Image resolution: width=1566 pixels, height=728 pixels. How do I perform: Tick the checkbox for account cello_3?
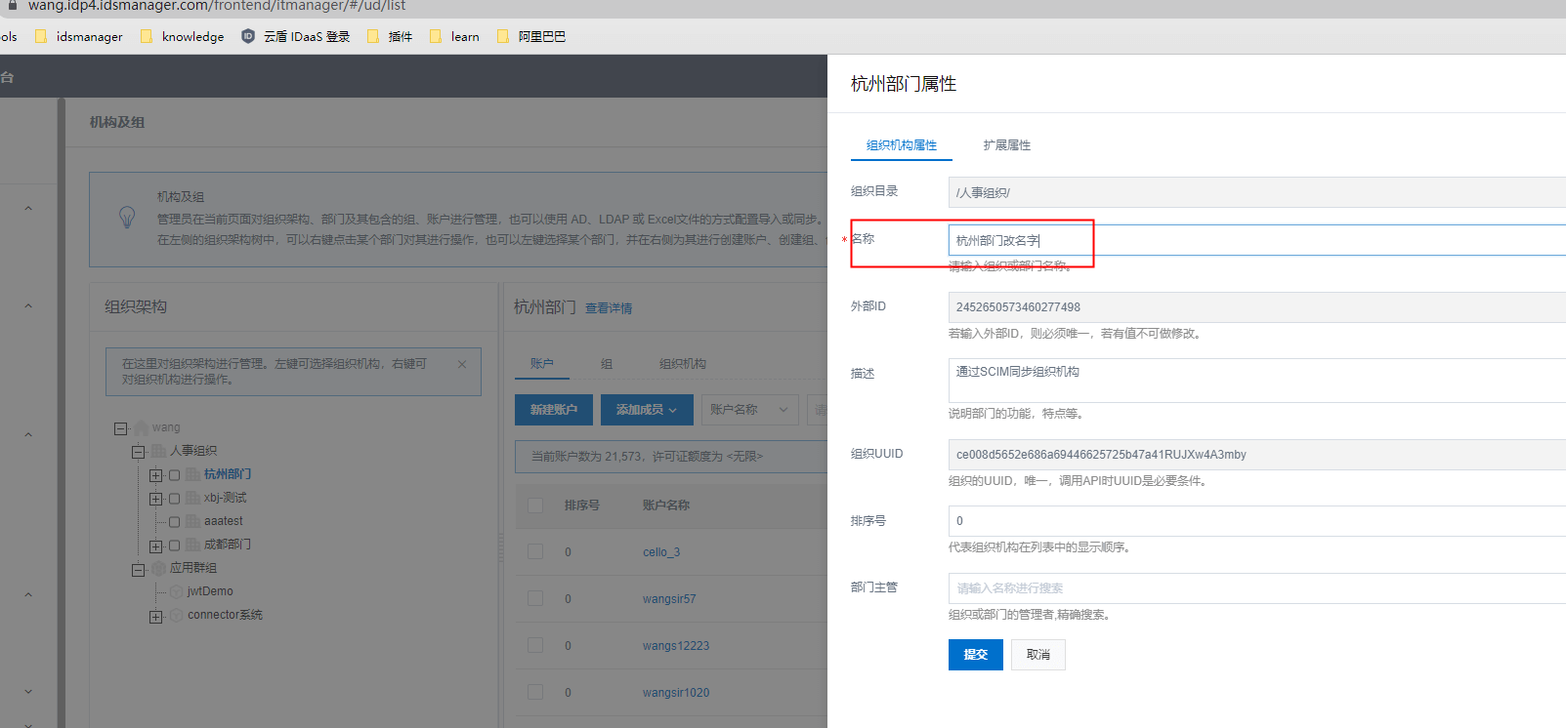[x=535, y=551]
